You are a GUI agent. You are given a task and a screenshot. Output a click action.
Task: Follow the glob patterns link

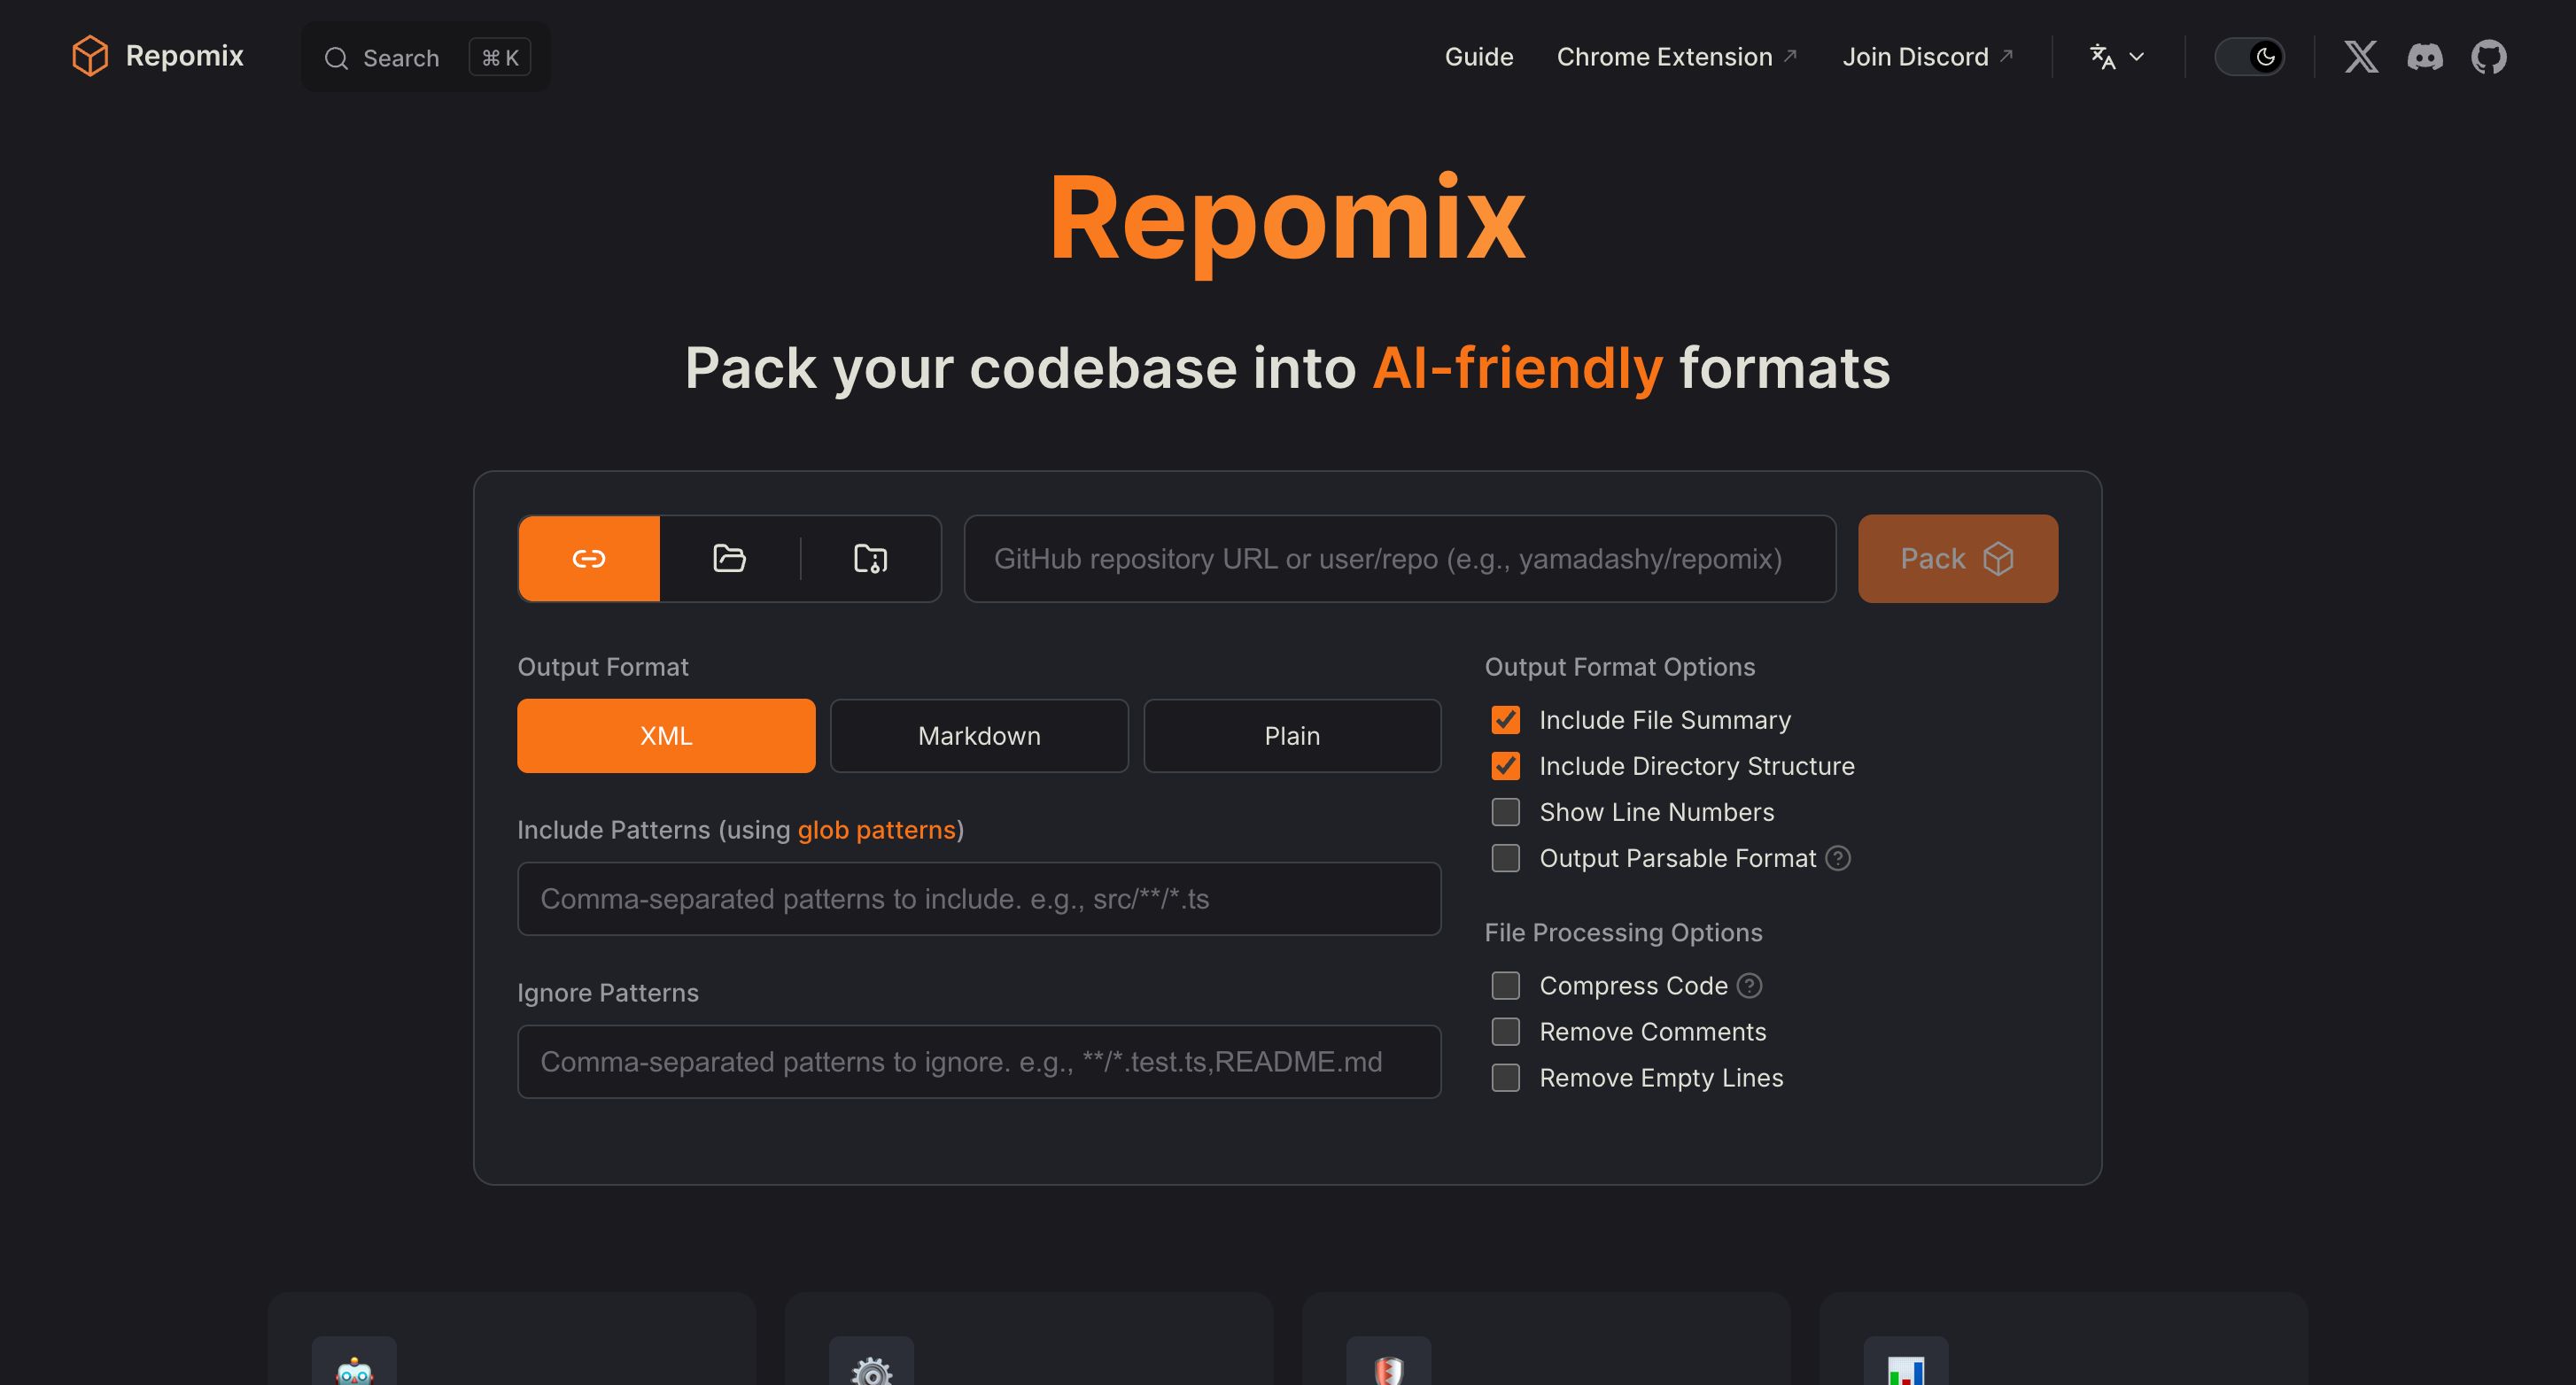pyautogui.click(x=876, y=830)
